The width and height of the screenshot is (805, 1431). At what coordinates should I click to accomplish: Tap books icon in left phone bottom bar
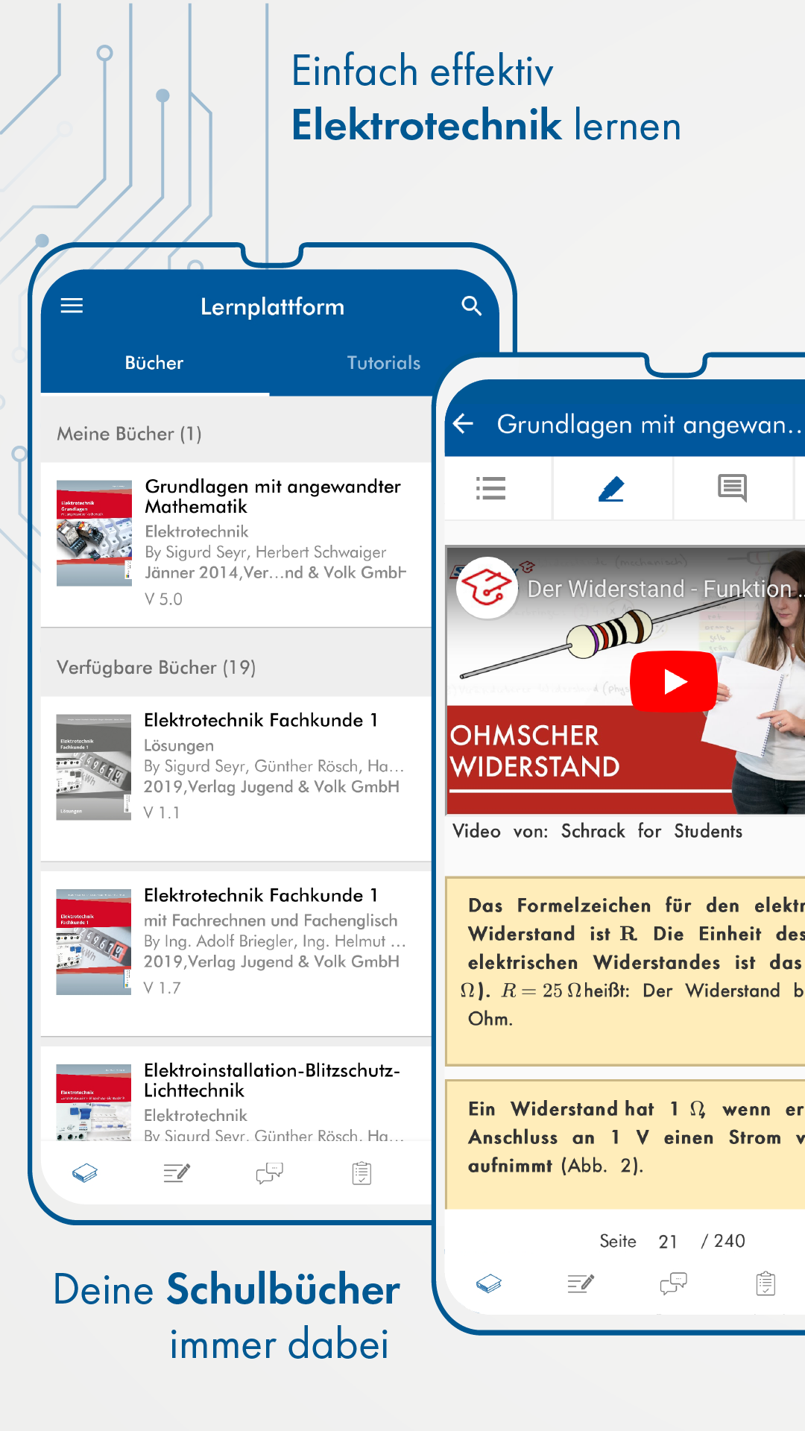pyautogui.click(x=85, y=1174)
